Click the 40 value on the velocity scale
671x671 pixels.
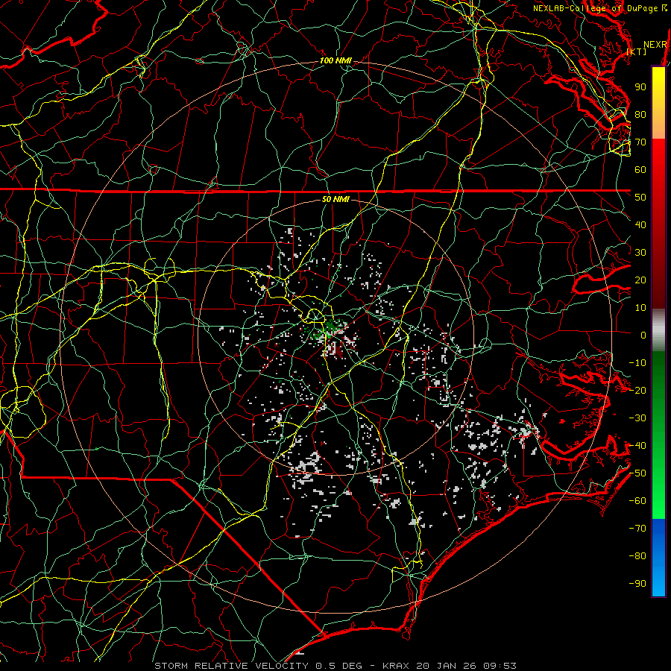(x=640, y=225)
